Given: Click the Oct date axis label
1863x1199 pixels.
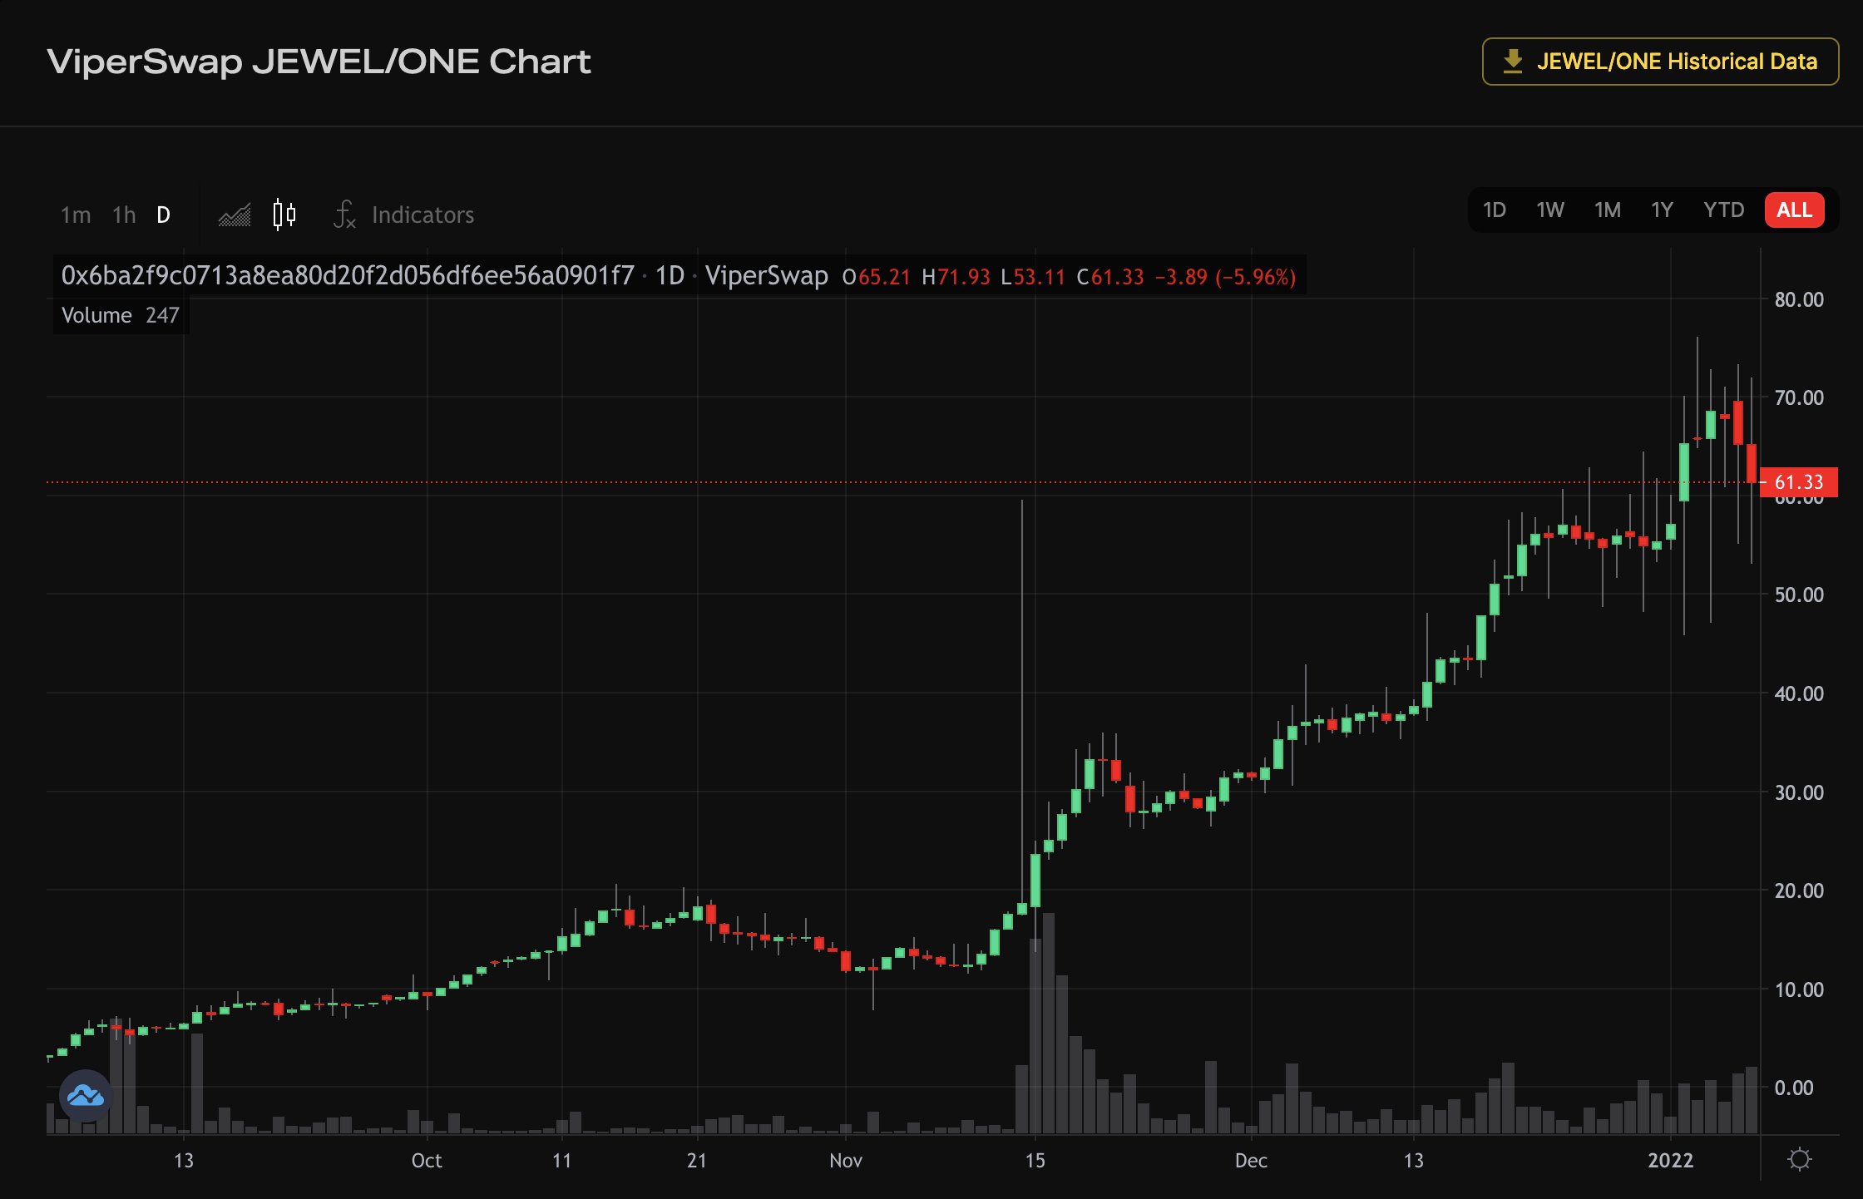Looking at the screenshot, I should [427, 1160].
